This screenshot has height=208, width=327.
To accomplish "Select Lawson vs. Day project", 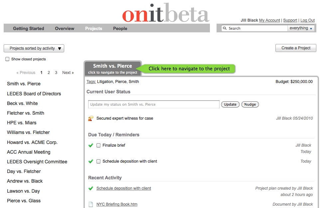I will click(23, 191).
